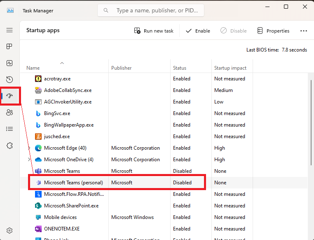Select the Startup apps sidebar icon
Viewport: 314px width, 240px height.
click(x=9, y=96)
